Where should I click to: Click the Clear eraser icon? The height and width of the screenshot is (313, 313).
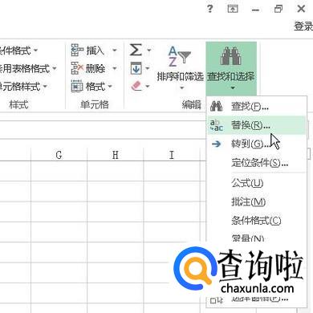(136, 86)
